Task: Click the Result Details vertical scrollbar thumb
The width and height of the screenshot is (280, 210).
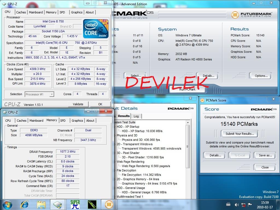Action: (188, 147)
